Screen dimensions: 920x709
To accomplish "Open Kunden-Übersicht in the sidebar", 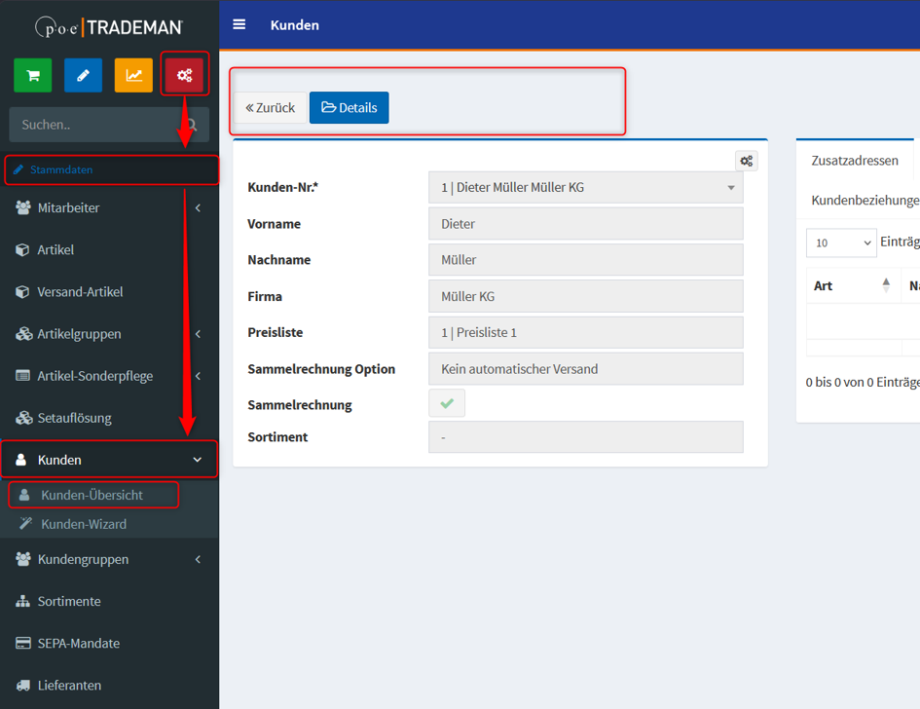I will (x=92, y=495).
